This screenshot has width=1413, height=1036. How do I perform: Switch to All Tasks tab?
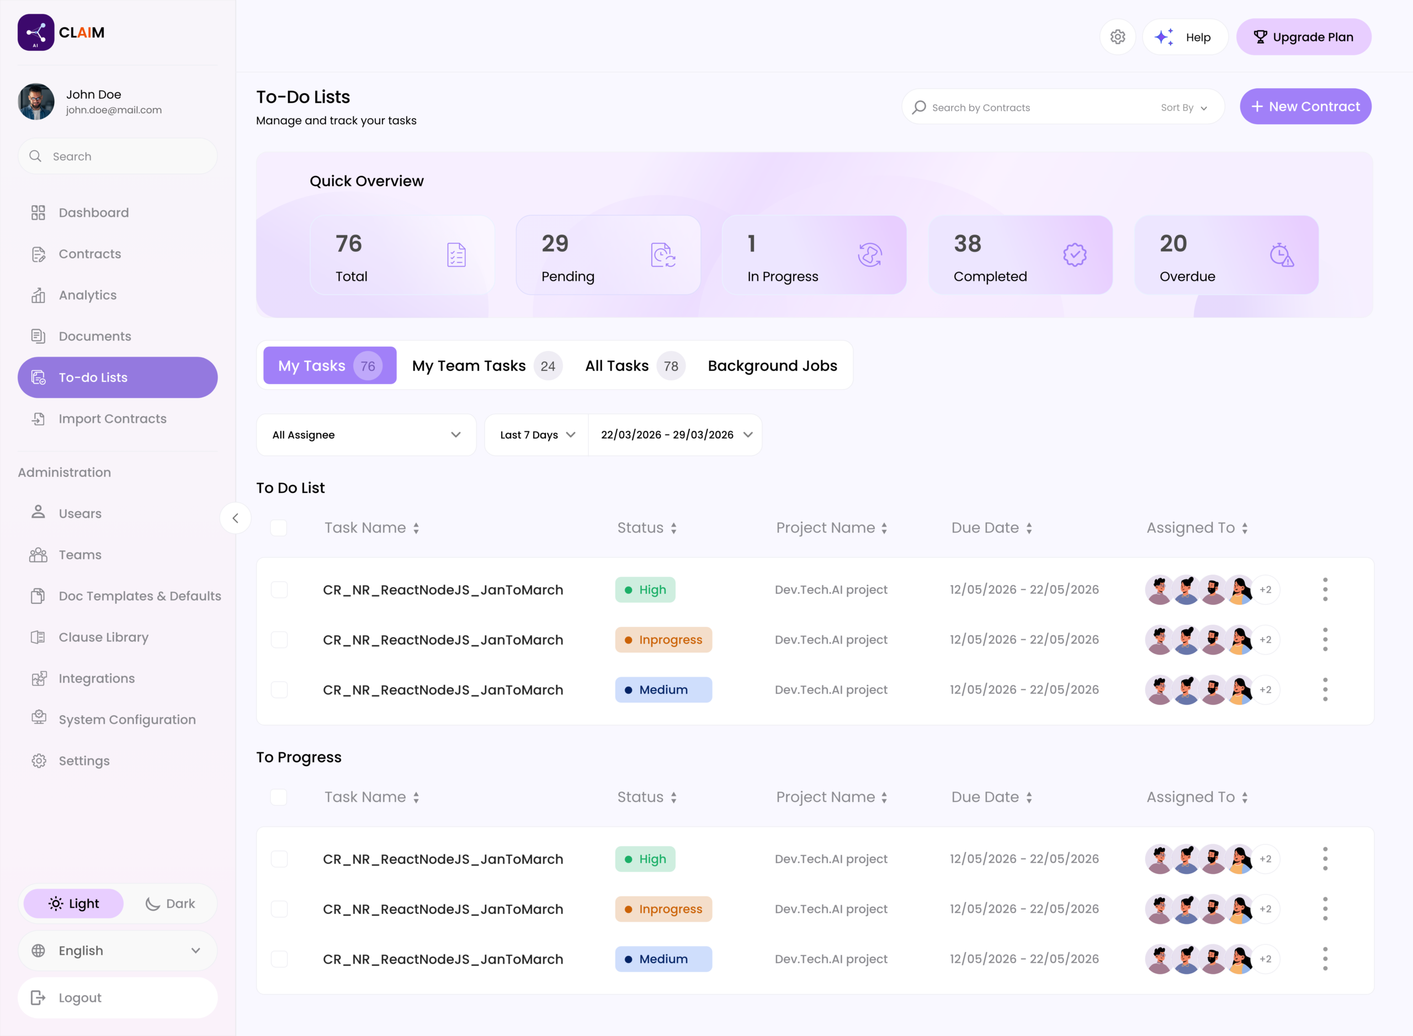[635, 365]
